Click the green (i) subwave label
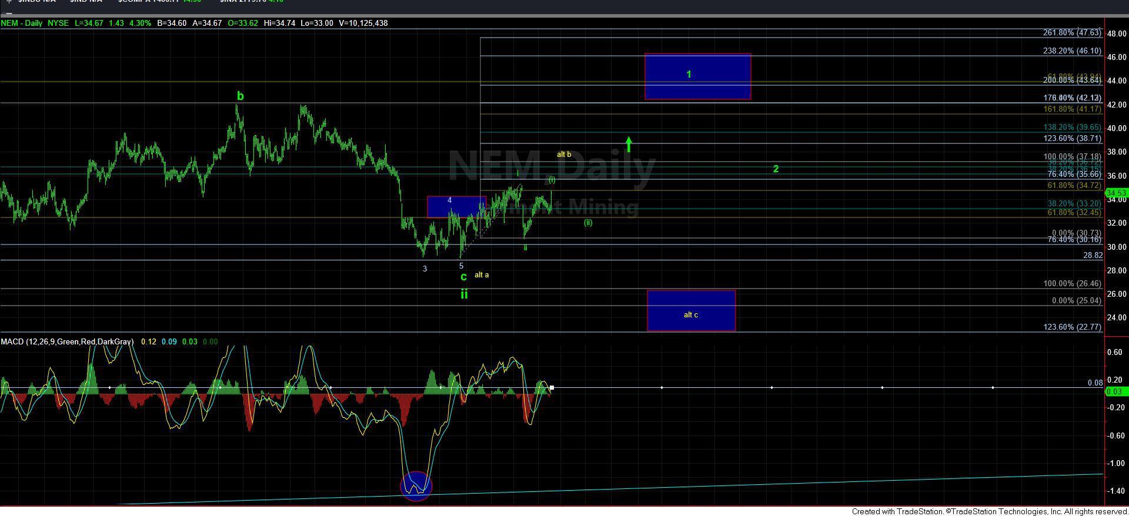1129x516 pixels. coord(552,180)
